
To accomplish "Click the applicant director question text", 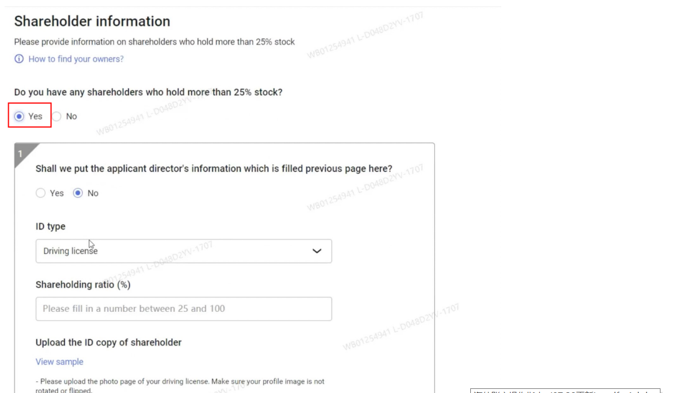I will [214, 169].
